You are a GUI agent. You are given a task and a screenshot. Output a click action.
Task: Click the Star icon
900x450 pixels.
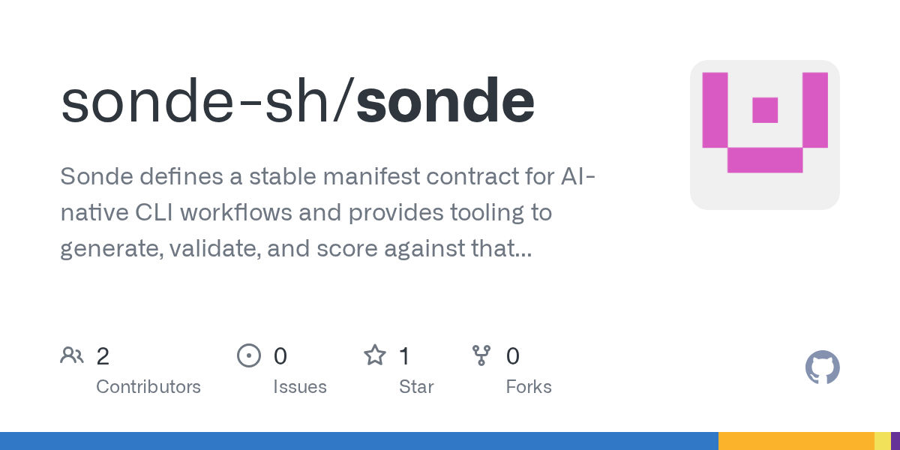(x=374, y=355)
